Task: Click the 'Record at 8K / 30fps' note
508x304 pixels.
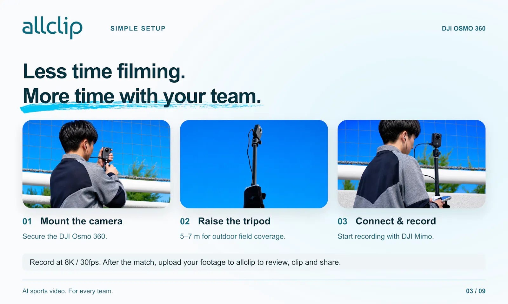Action: coord(254,262)
